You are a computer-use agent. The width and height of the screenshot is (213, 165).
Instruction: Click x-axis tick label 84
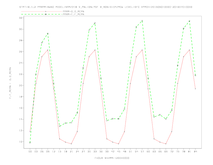(195, 152)
